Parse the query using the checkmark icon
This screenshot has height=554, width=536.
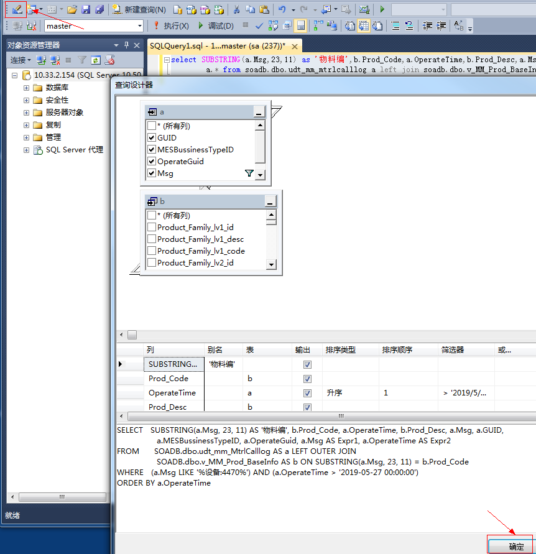click(257, 25)
